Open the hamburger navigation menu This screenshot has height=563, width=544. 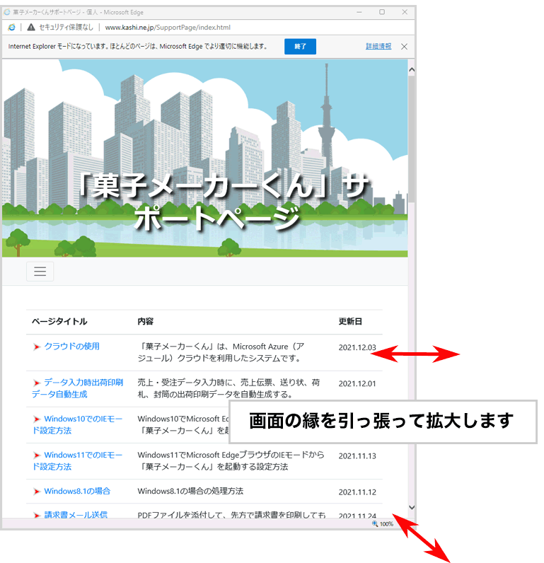tap(40, 272)
